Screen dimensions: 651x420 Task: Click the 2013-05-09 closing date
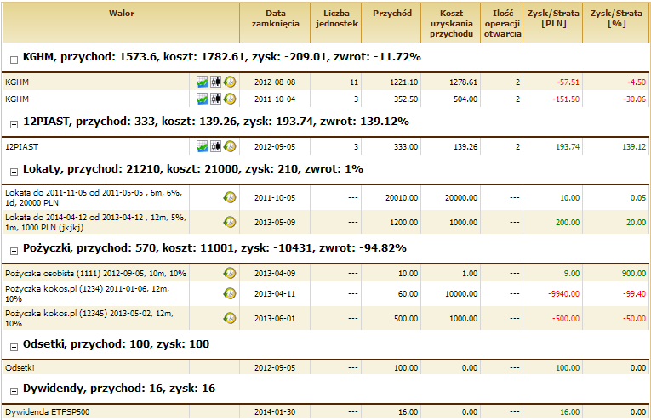pyautogui.click(x=275, y=222)
